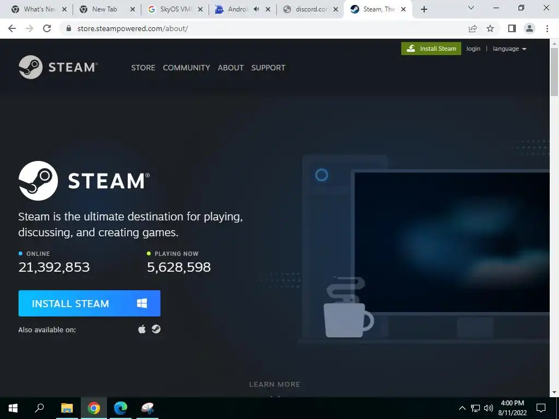The height and width of the screenshot is (419, 559).
Task: Open network status in system tray
Action: 475,408
